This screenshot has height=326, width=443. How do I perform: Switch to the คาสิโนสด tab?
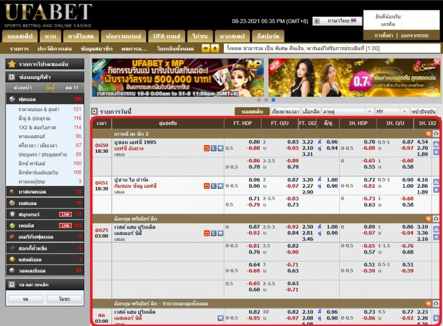point(81,36)
